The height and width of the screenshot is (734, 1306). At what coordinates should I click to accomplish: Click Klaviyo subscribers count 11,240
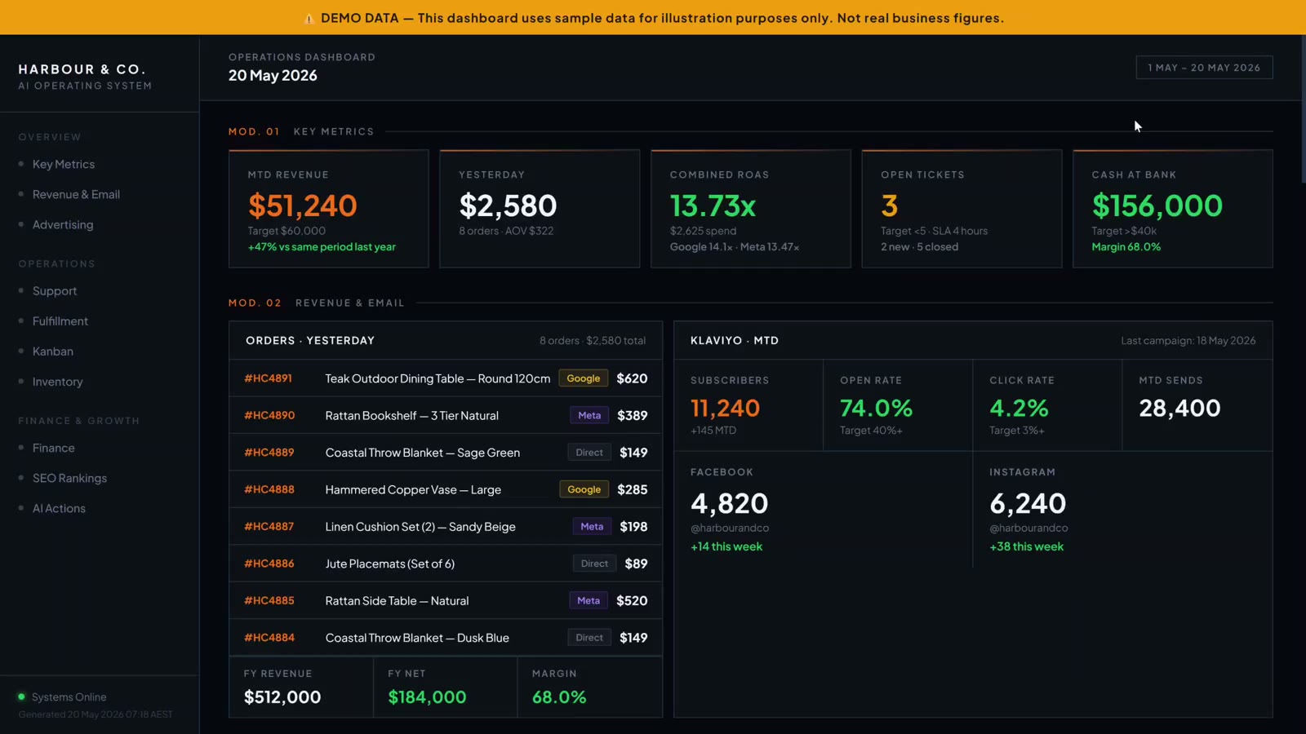pos(725,408)
